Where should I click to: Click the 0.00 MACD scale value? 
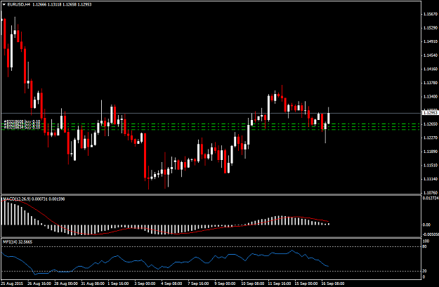click(x=426, y=225)
